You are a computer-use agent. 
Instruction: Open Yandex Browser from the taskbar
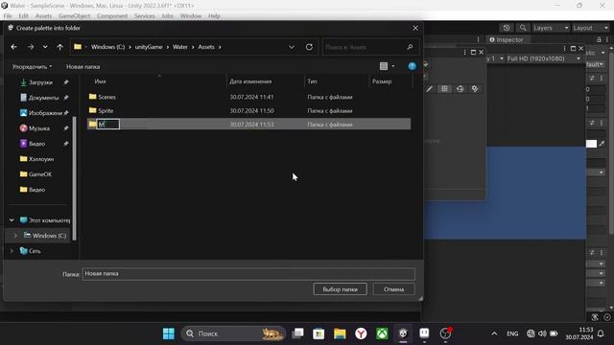(361, 333)
